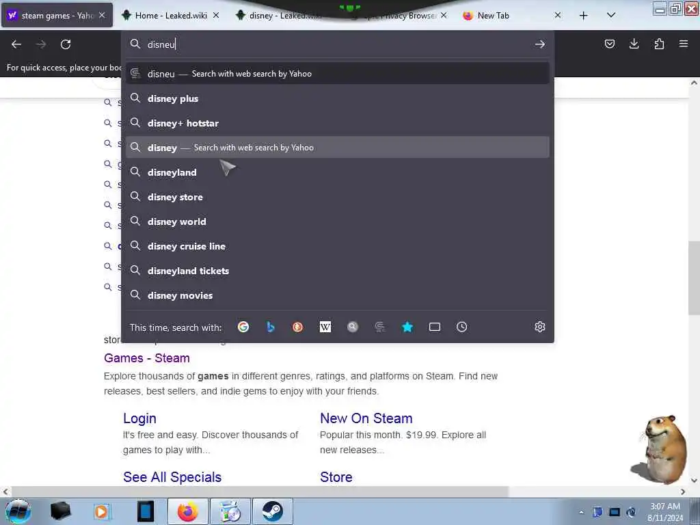Switch to the Privacy Browser tab

pyautogui.click(x=399, y=15)
